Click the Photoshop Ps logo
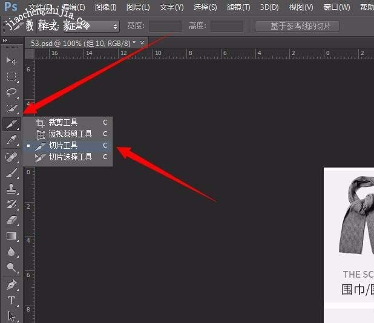 point(11,7)
